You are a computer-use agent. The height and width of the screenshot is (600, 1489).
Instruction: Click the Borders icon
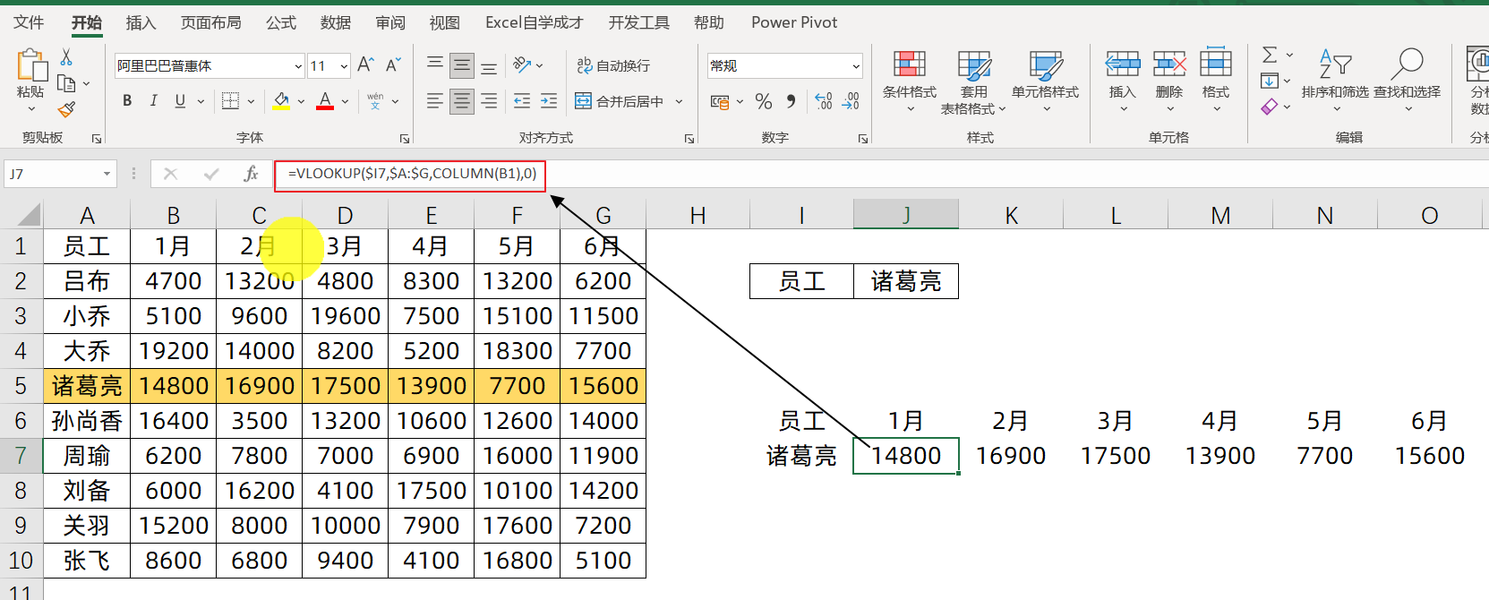(230, 100)
